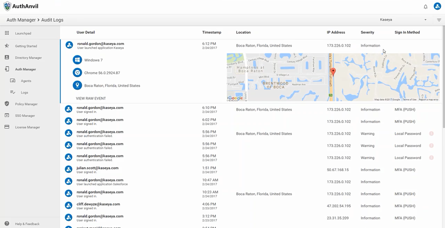445x228 pixels.
Task: Open the user account avatar menu
Action: [x=437, y=7]
